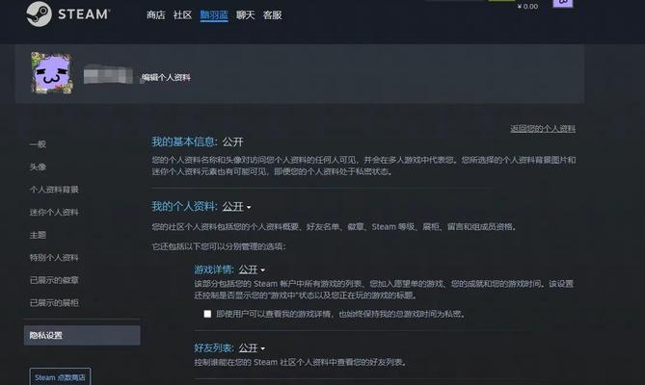Open the 聊天 chat menu
The width and height of the screenshot is (645, 385).
click(x=246, y=15)
